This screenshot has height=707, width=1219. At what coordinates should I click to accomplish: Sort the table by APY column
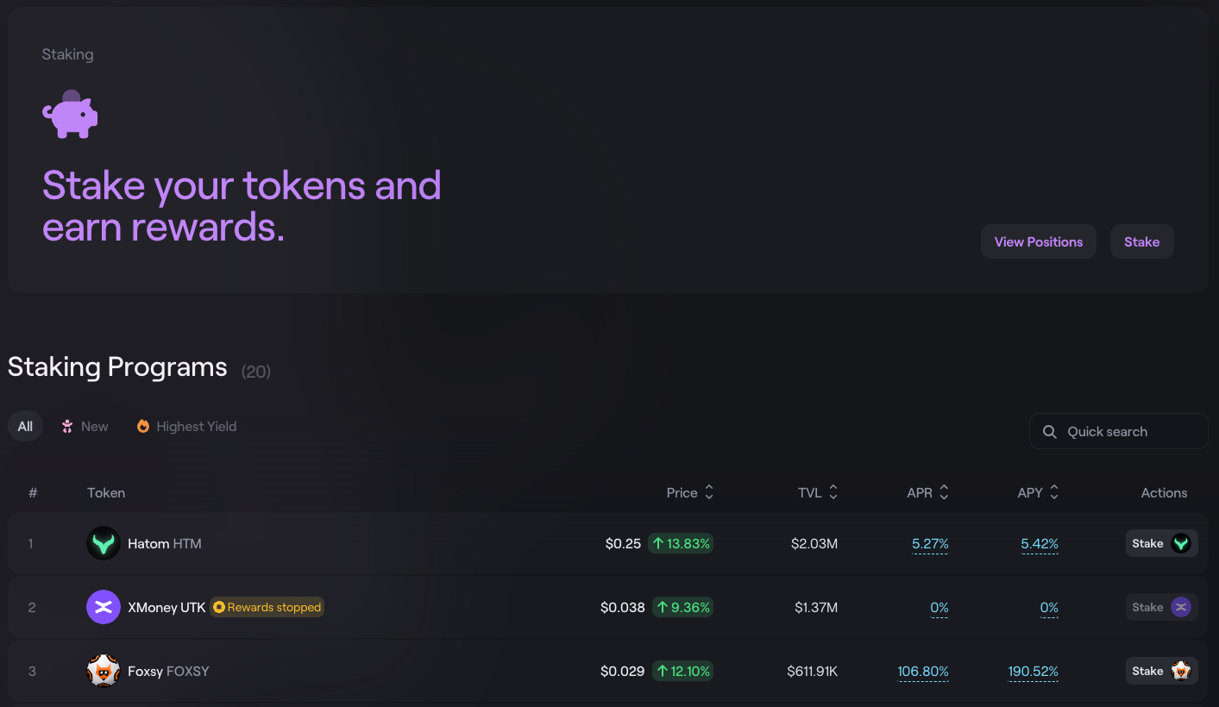(x=1039, y=492)
